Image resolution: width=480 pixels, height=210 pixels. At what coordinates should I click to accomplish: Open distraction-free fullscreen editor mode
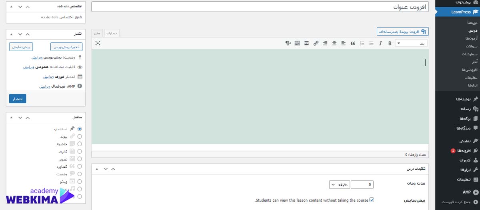98,43
